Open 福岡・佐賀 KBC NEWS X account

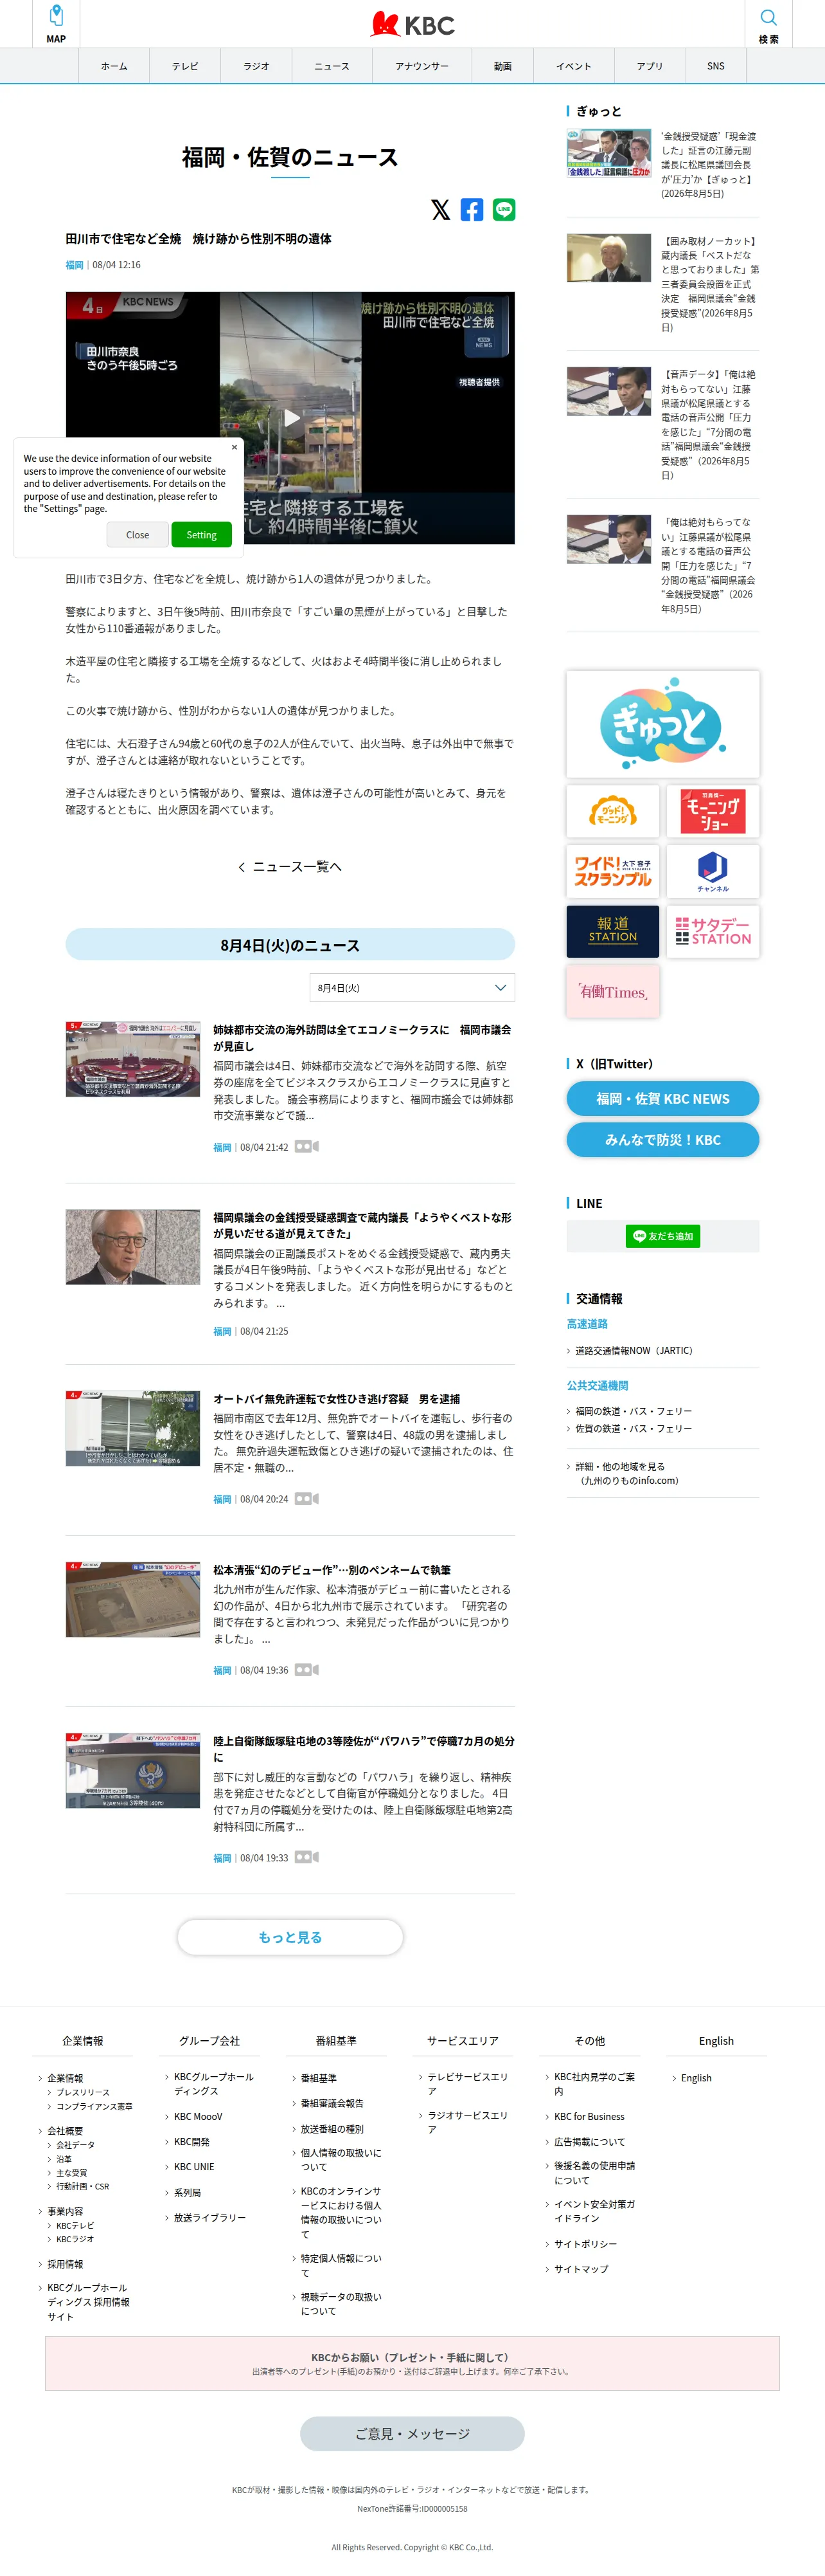(663, 1098)
